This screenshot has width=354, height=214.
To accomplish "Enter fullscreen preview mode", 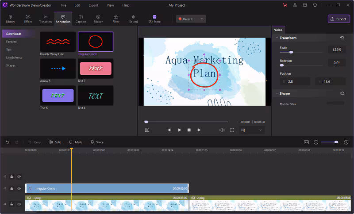I will tap(232, 130).
